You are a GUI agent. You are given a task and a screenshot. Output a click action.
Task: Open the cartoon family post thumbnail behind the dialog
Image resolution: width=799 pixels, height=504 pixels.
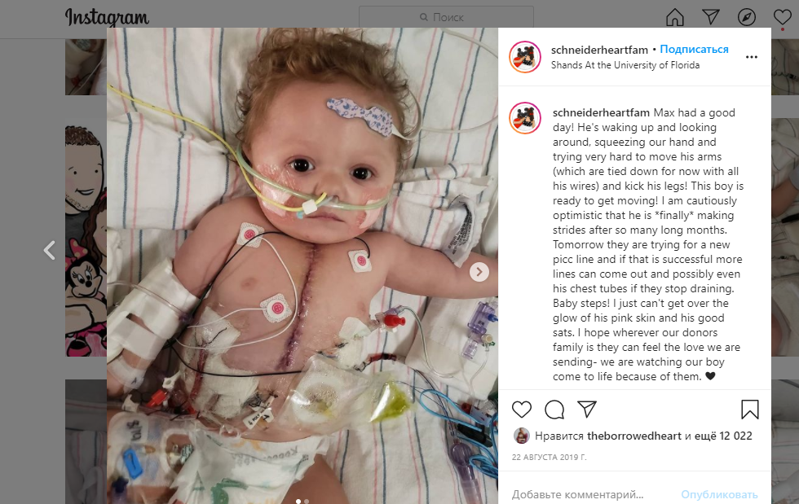pyautogui.click(x=86, y=238)
